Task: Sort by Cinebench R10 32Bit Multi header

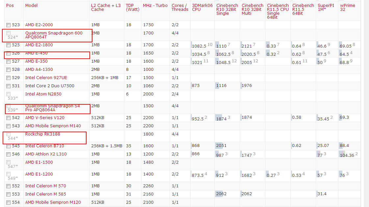Action: pos(253,10)
